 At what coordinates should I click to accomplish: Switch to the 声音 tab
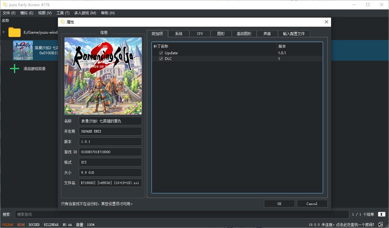point(267,34)
